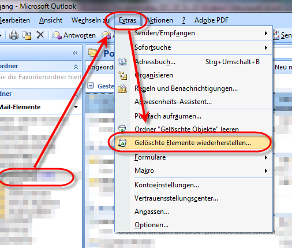Choose Organisieren from Extras menu
This screenshot has height=248, width=292.
point(194,75)
